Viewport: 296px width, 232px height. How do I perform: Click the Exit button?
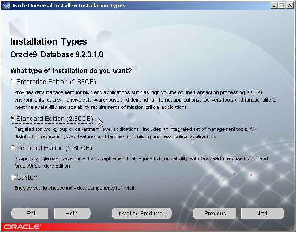click(x=31, y=213)
